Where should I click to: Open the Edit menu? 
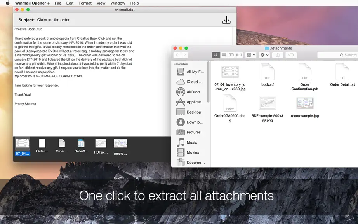pyautogui.click(x=70, y=3)
